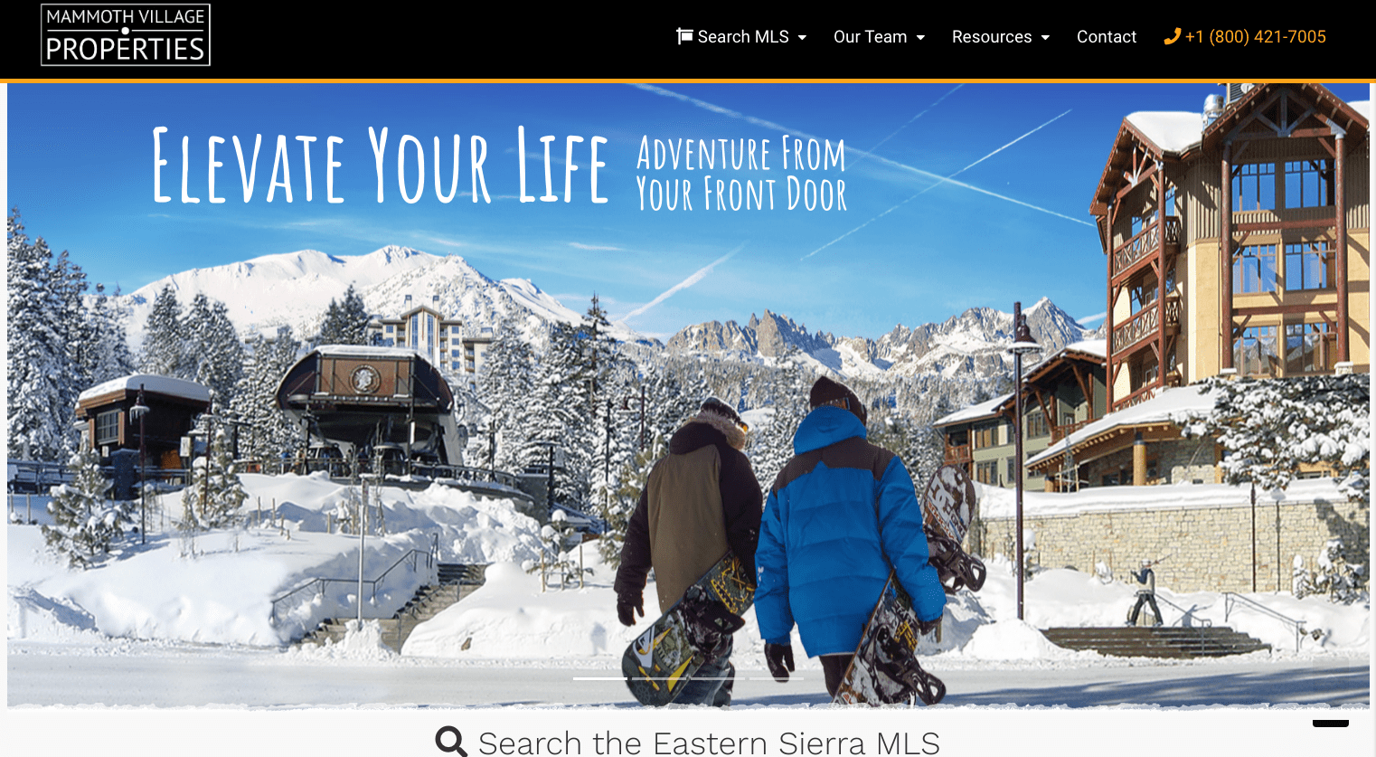Expand the Our Team dropdown caret
The height and width of the screenshot is (757, 1376).
920,37
